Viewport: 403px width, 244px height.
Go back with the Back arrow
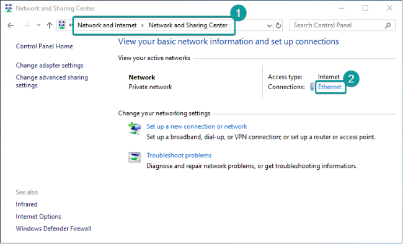coord(11,25)
